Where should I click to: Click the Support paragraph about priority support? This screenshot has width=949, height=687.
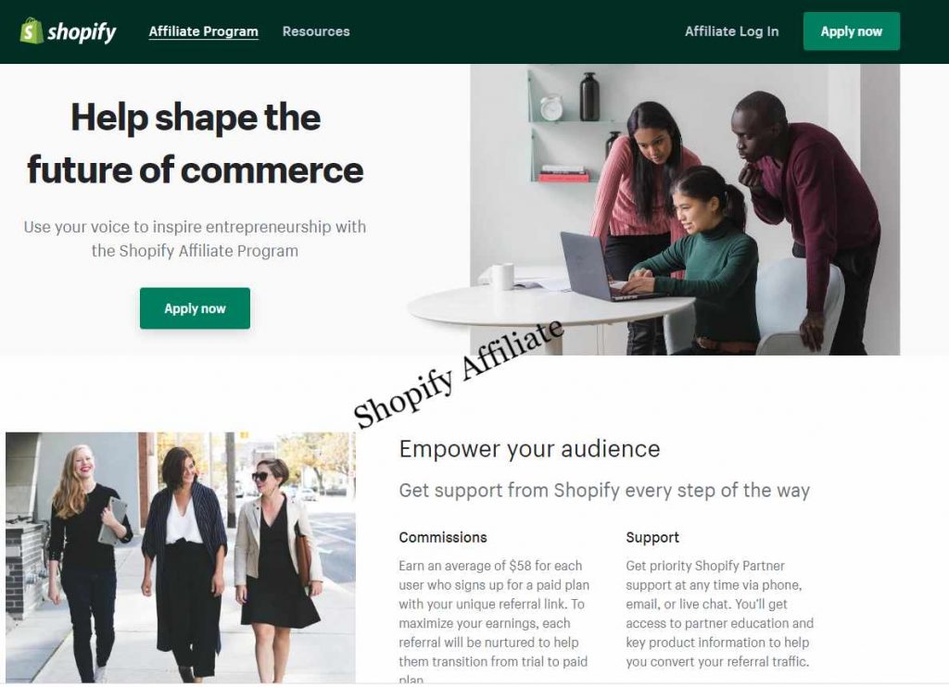point(719,613)
